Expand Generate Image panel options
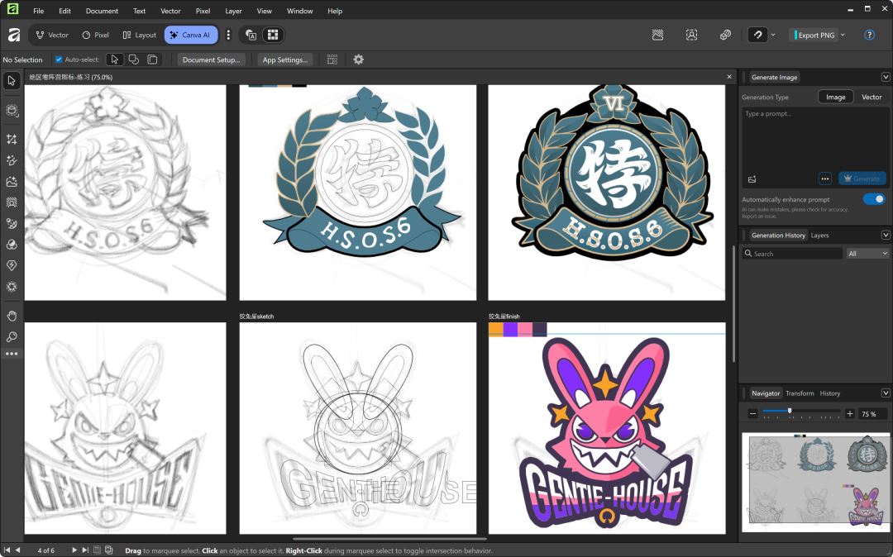 click(886, 77)
